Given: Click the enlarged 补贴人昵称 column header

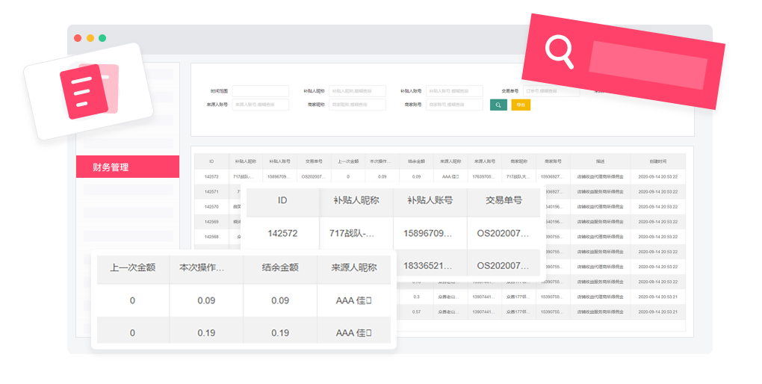Looking at the screenshot, I should tap(356, 201).
